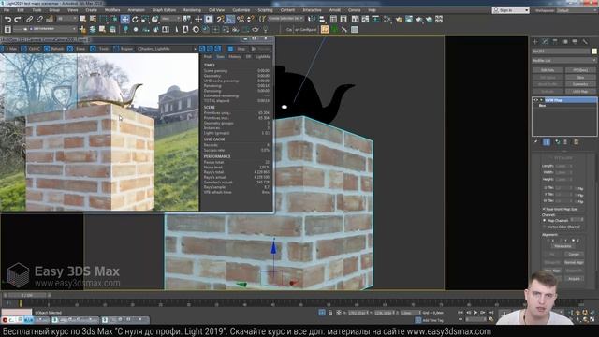599x337 pixels.
Task: Open the Align tool
Action: pyautogui.click(x=322, y=19)
